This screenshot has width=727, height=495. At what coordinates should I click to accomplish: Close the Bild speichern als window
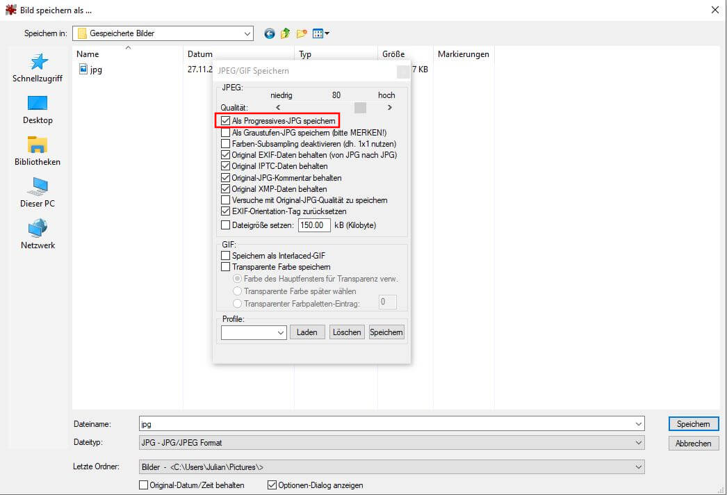tap(715, 10)
